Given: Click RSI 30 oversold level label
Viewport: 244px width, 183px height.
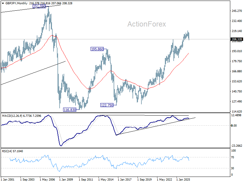Looking at the screenshot, I should click(232, 168).
